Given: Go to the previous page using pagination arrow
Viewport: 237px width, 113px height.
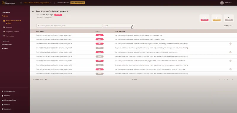Looking at the screenshot, I should 222,79.
